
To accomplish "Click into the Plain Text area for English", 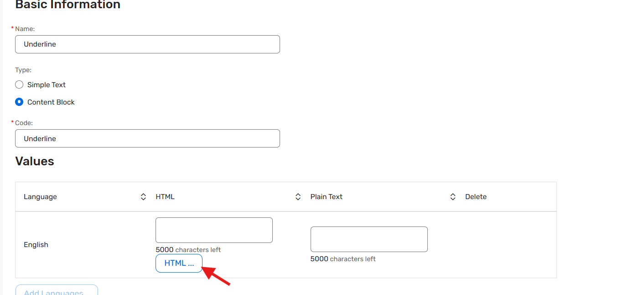I will click(x=369, y=239).
